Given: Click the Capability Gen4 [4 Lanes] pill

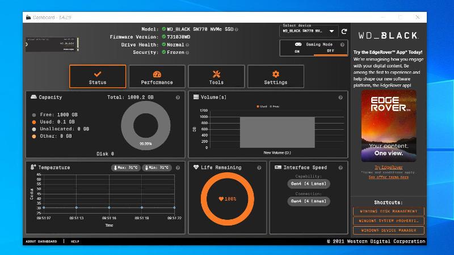Looking at the screenshot, I should click(308, 184).
